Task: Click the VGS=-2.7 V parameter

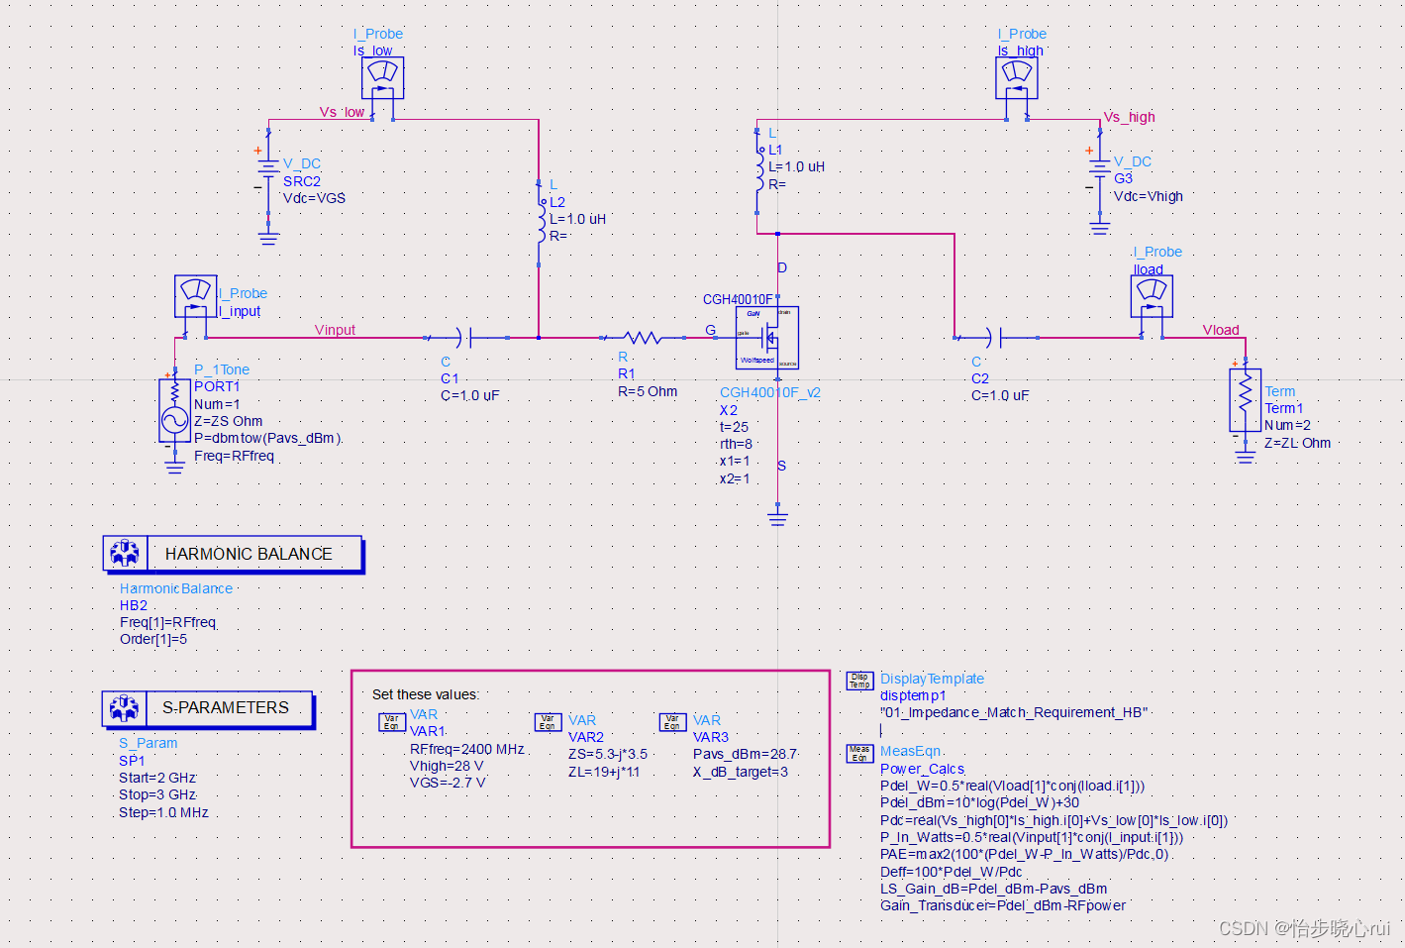Action: click(x=448, y=783)
